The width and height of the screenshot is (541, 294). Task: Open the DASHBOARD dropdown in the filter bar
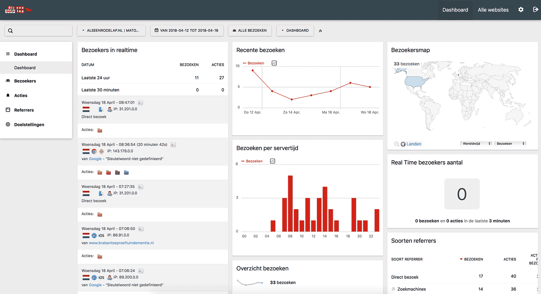295,30
